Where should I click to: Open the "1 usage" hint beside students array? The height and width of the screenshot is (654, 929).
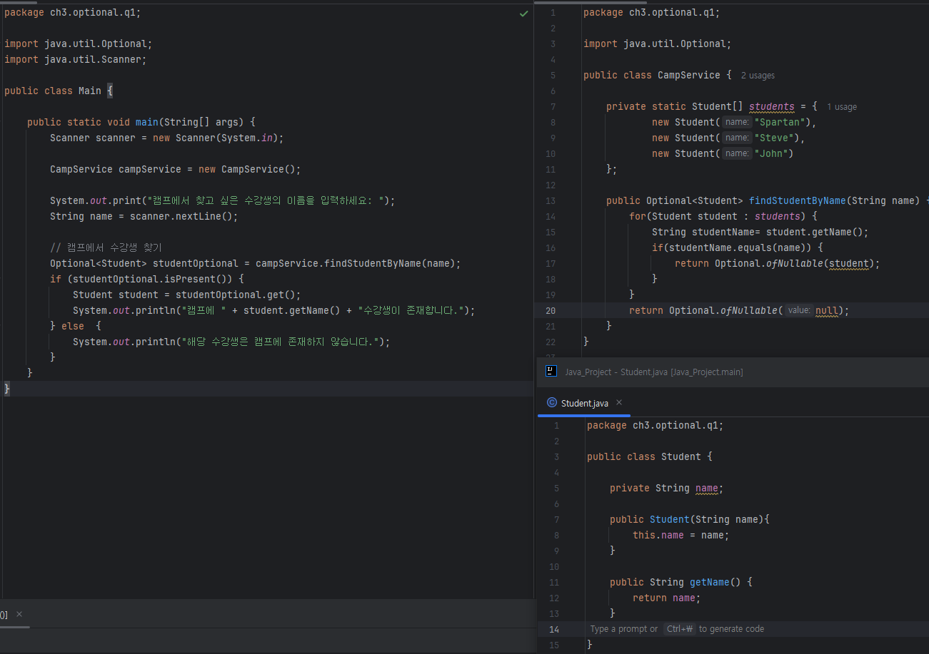[x=842, y=107]
